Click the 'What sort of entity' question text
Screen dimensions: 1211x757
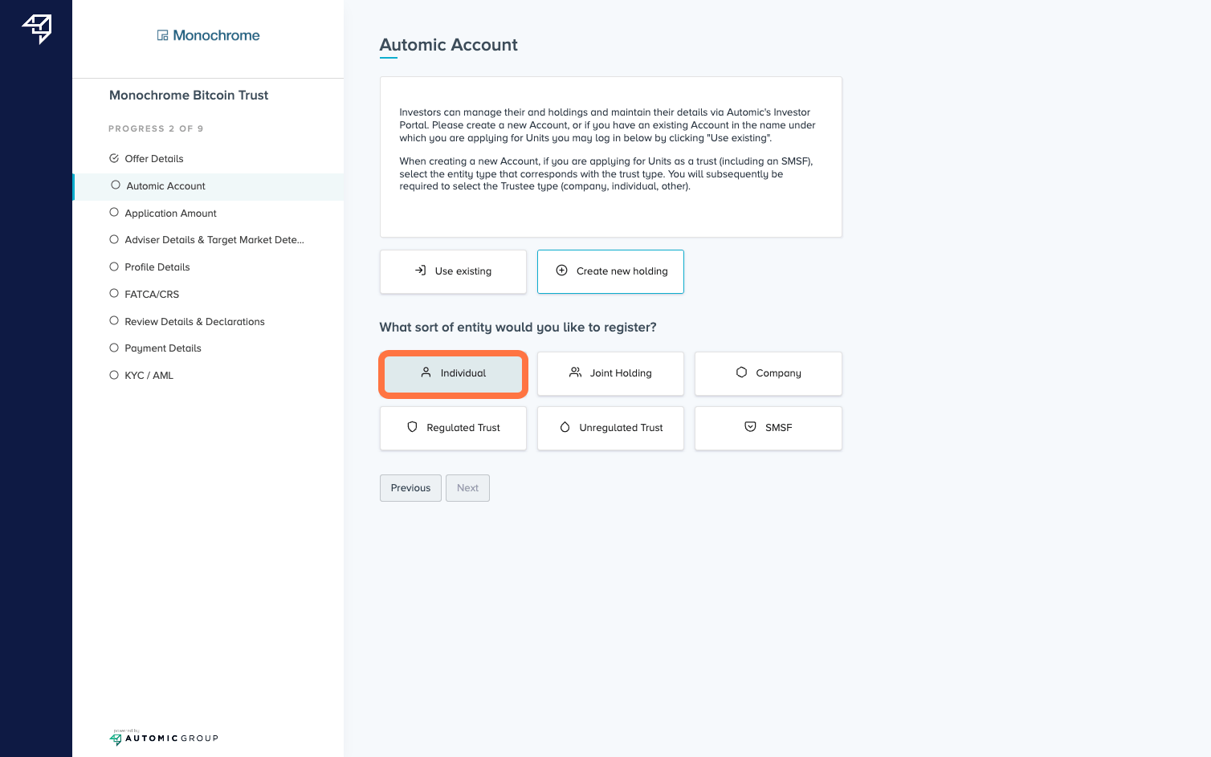(x=518, y=328)
